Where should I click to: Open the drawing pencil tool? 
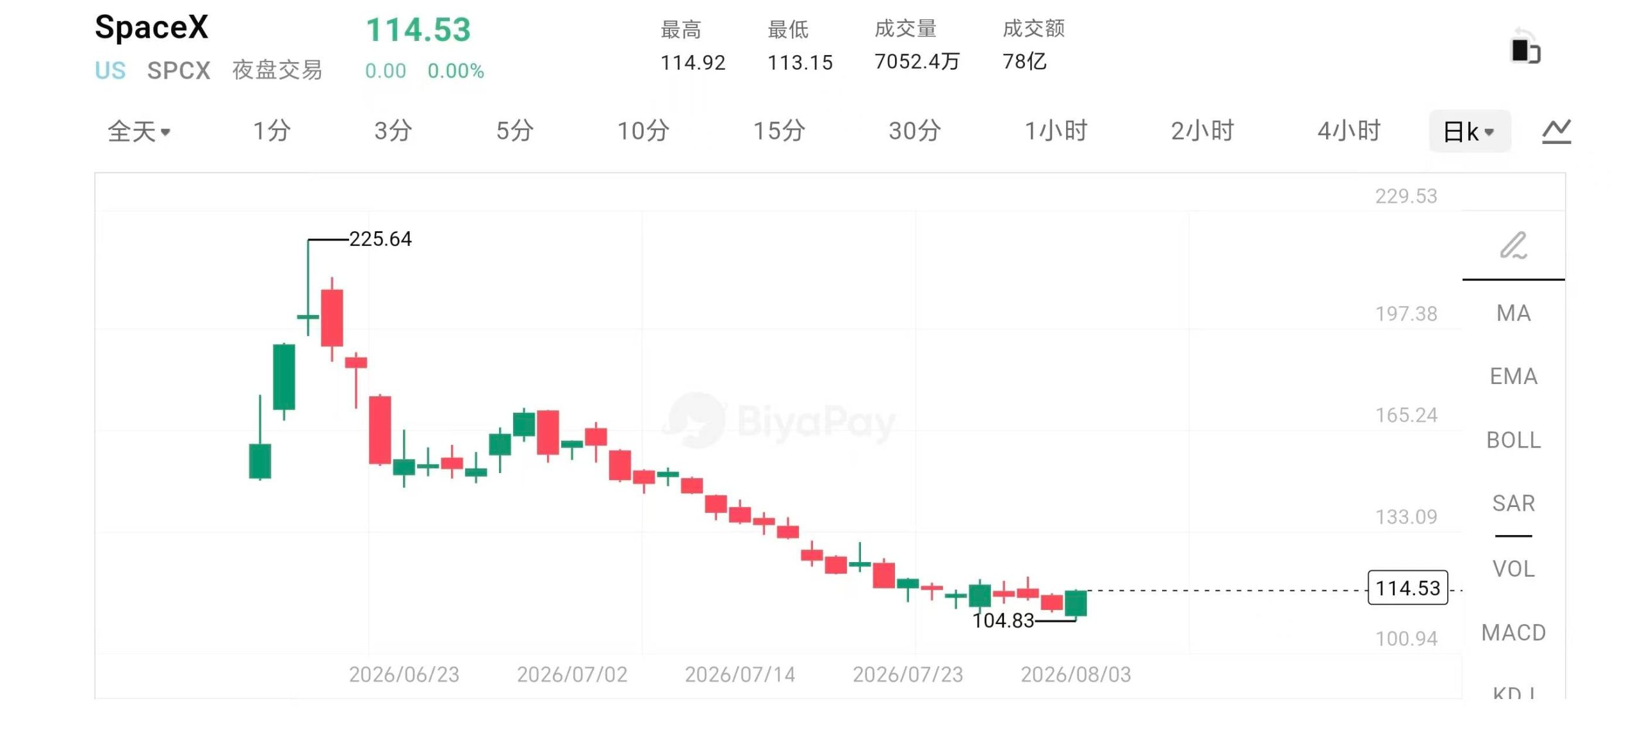(1513, 246)
